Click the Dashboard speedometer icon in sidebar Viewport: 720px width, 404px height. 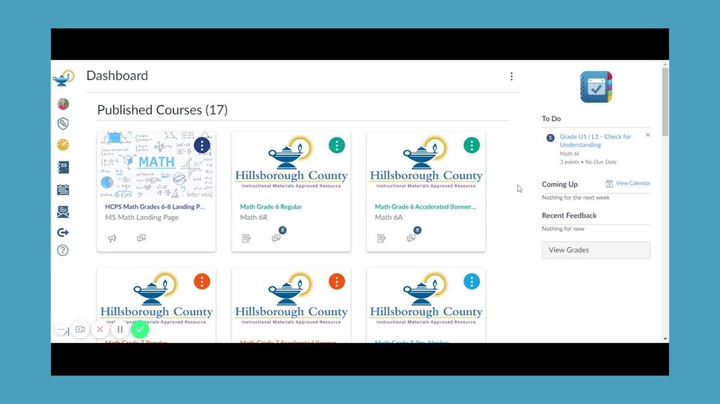pos(63,144)
